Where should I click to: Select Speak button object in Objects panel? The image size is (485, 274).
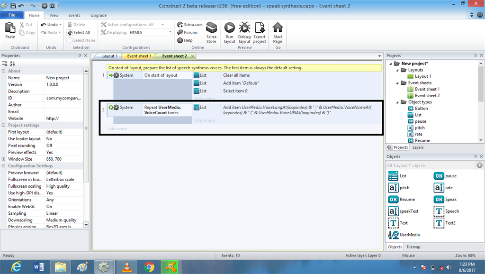point(445,200)
